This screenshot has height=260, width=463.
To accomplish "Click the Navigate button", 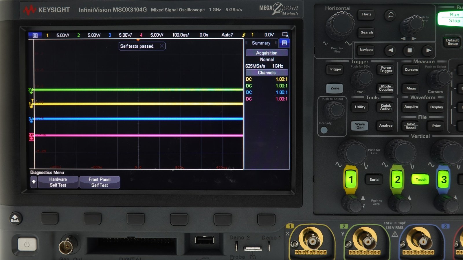I will (x=367, y=50).
